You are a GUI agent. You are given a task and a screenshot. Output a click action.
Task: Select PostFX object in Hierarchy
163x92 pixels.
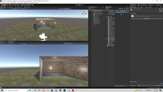click(97, 24)
